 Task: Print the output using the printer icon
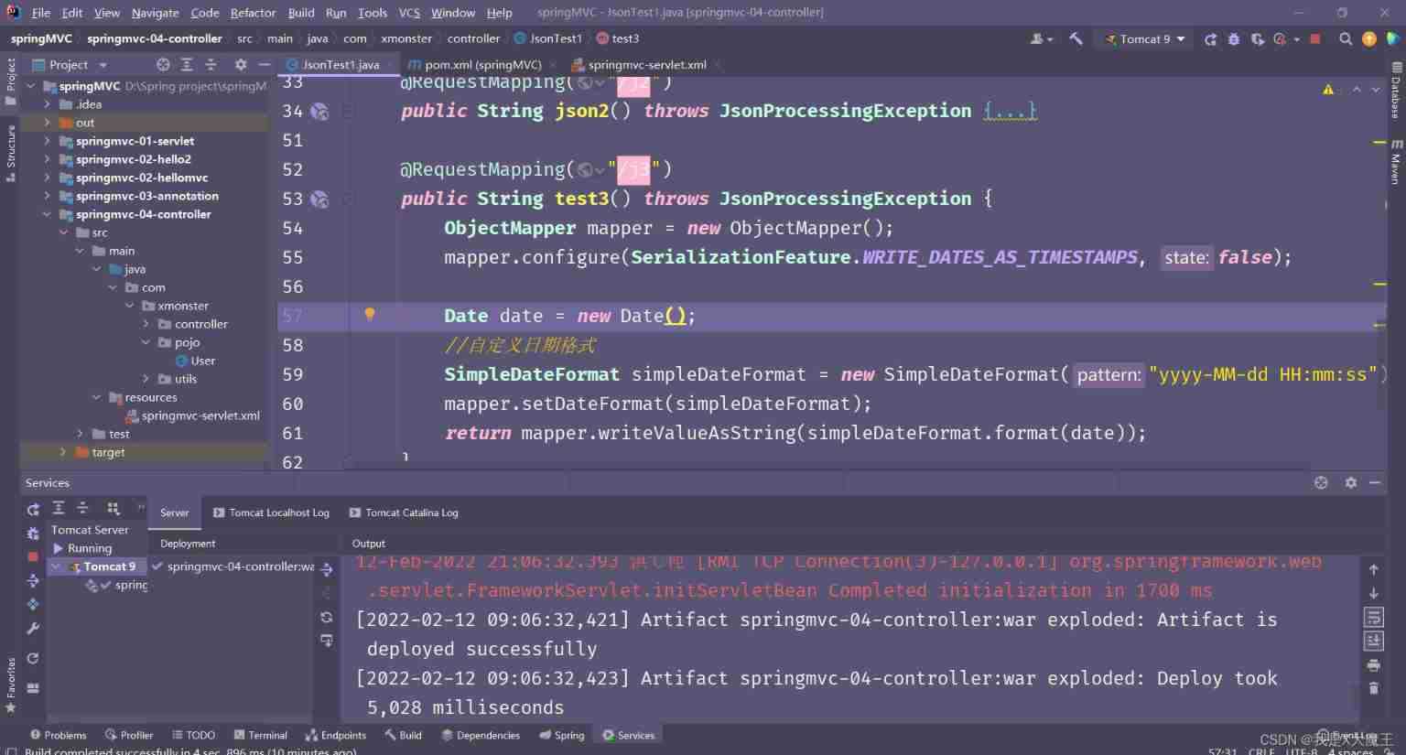coord(1373,664)
